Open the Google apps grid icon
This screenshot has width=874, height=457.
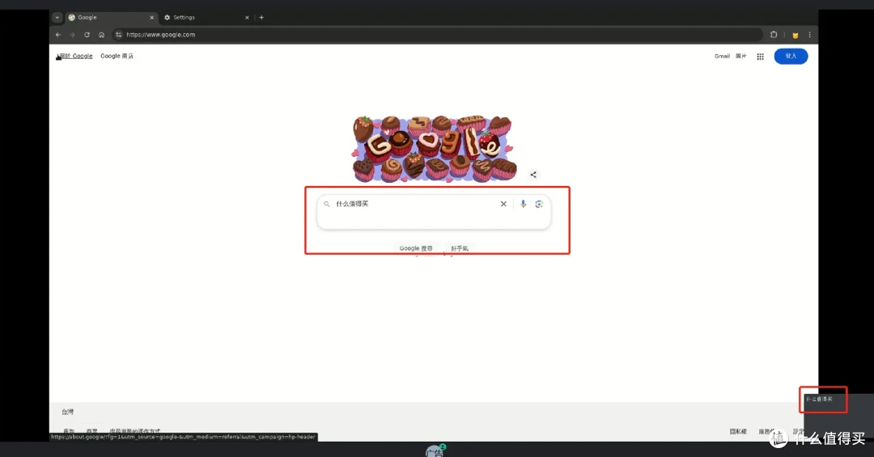(x=760, y=57)
